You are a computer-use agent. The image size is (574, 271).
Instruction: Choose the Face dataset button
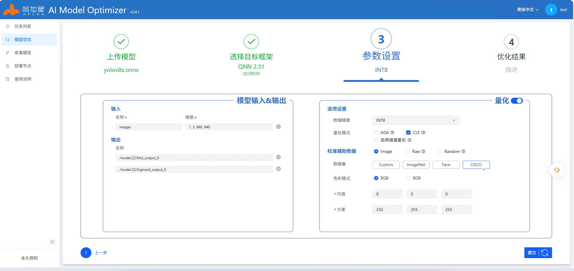446,165
